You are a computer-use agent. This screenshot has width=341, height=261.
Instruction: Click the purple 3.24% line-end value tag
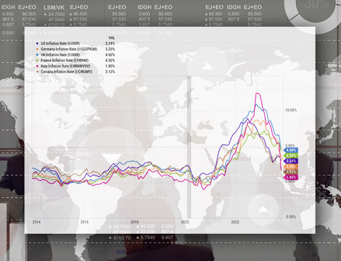coord(291,161)
